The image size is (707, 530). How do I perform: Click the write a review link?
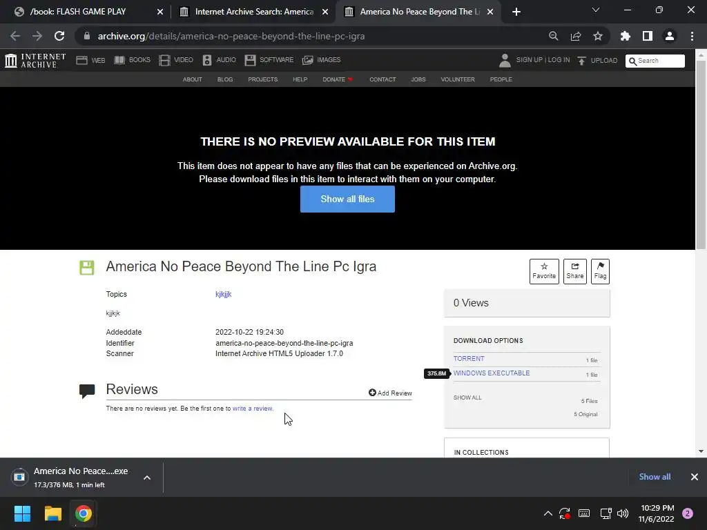point(253,409)
